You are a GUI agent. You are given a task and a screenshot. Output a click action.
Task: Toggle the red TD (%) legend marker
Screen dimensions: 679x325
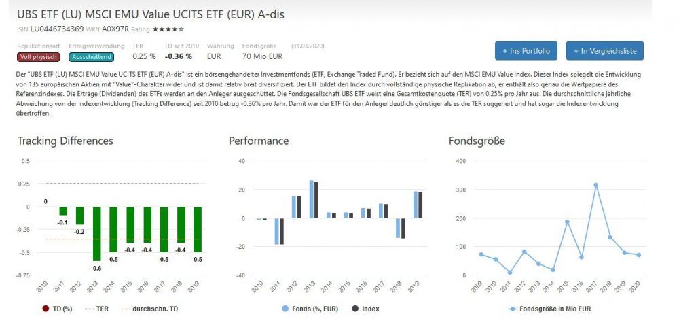[46, 309]
